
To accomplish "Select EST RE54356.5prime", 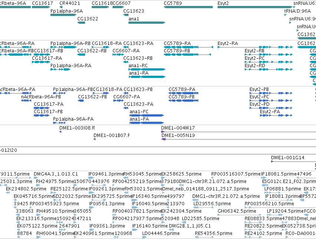I will click(204, 237).
